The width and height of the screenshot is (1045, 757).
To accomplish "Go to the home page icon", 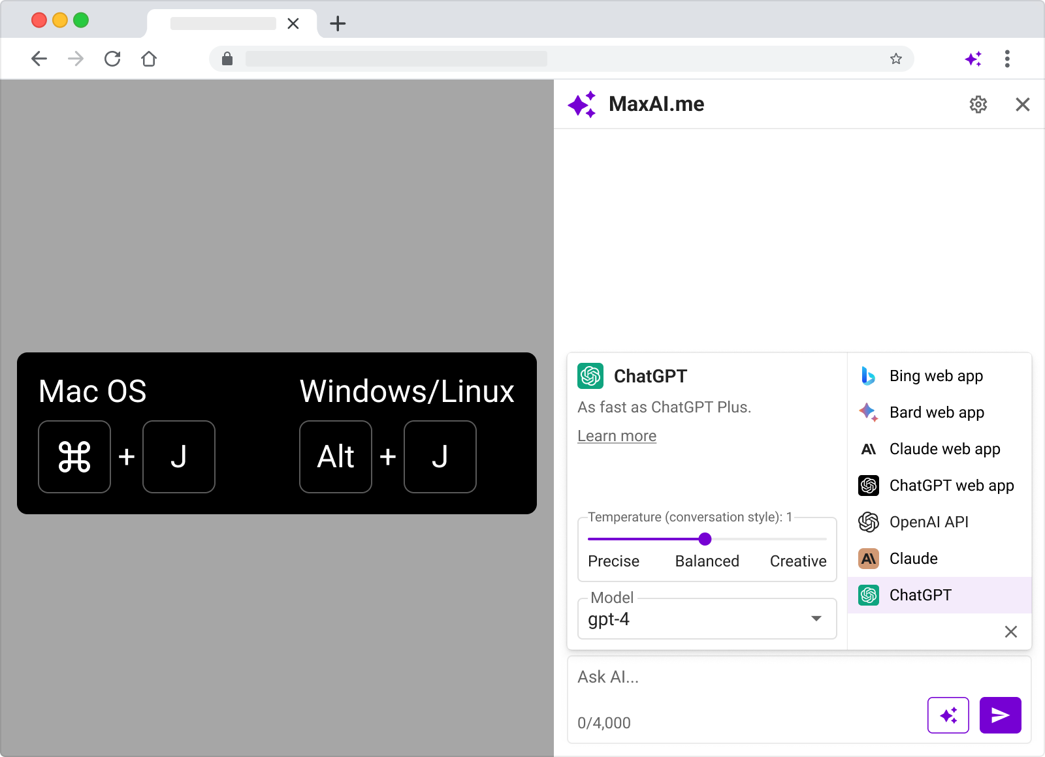I will tap(149, 59).
